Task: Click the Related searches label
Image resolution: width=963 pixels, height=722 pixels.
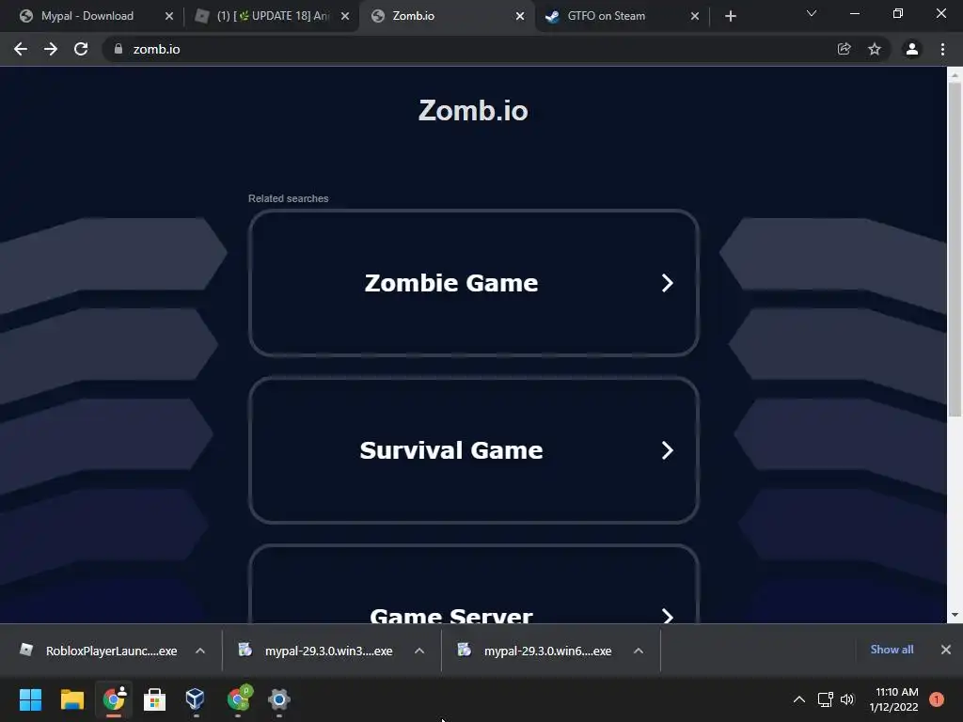Action: coord(288,198)
